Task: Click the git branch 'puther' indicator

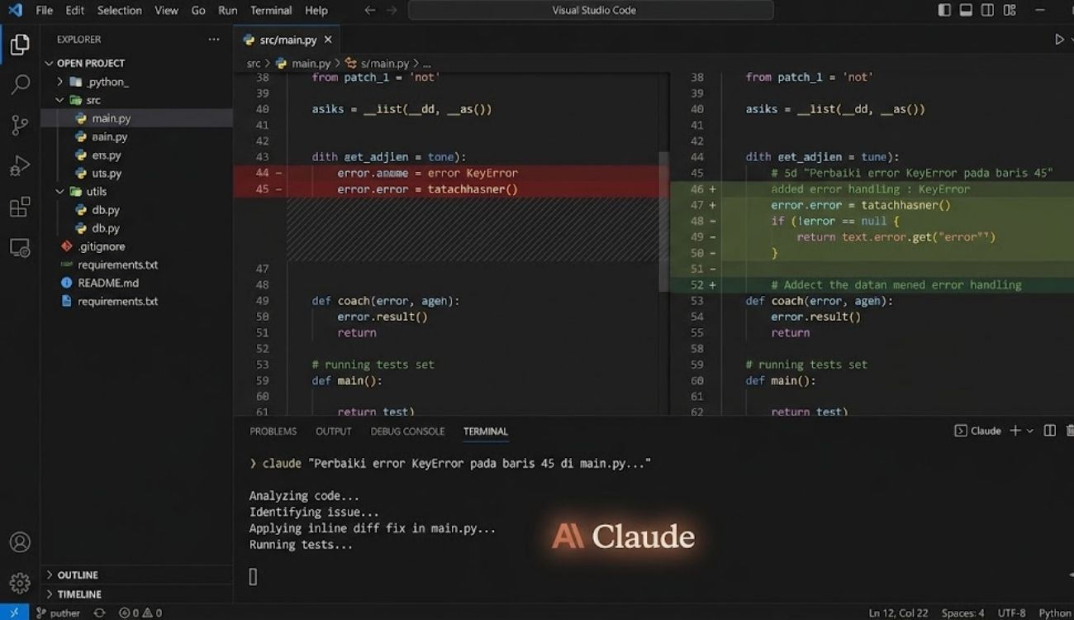Action: [x=58, y=613]
